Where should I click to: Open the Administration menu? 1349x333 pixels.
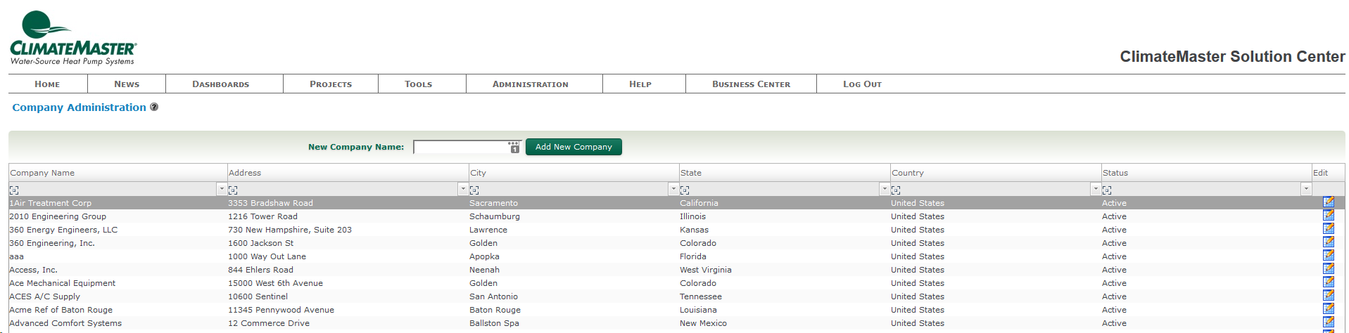[x=530, y=84]
